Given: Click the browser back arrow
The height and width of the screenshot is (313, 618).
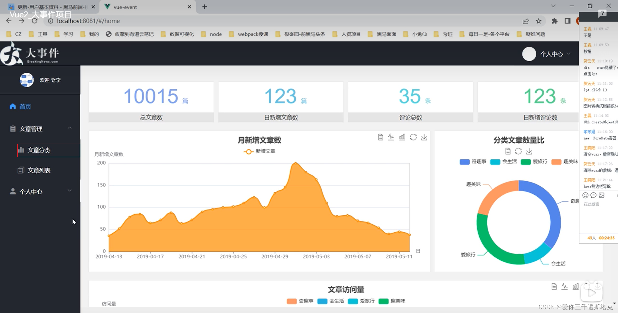Looking at the screenshot, I should [x=9, y=21].
